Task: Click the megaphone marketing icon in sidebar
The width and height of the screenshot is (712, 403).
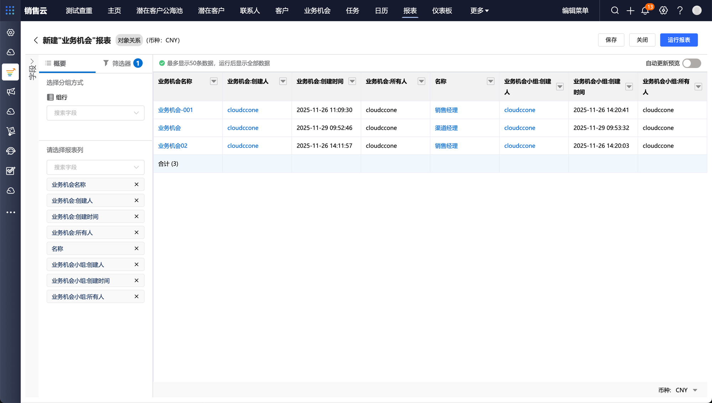Action: (x=11, y=92)
